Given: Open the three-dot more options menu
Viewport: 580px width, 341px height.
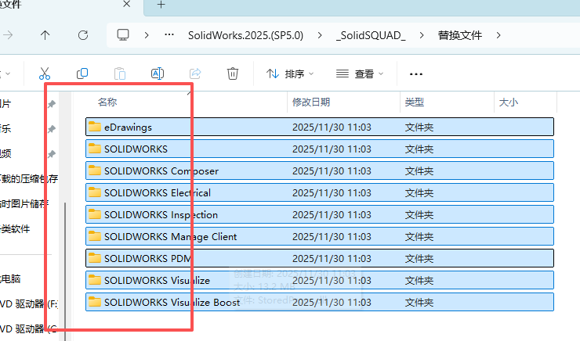Looking at the screenshot, I should coord(416,74).
